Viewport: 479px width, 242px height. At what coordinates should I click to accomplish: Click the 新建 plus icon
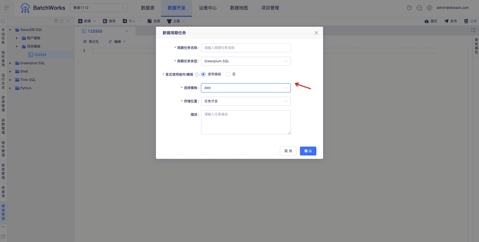80,21
